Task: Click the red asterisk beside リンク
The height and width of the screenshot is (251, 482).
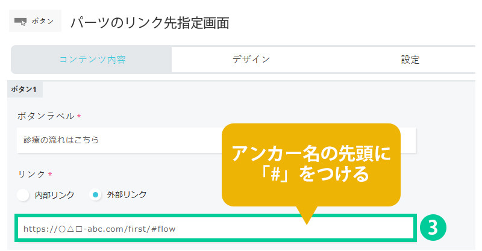Action: (49, 175)
